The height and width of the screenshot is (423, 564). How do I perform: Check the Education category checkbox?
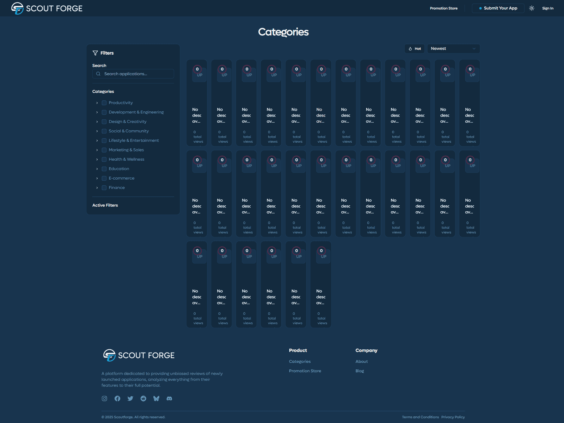(104, 169)
